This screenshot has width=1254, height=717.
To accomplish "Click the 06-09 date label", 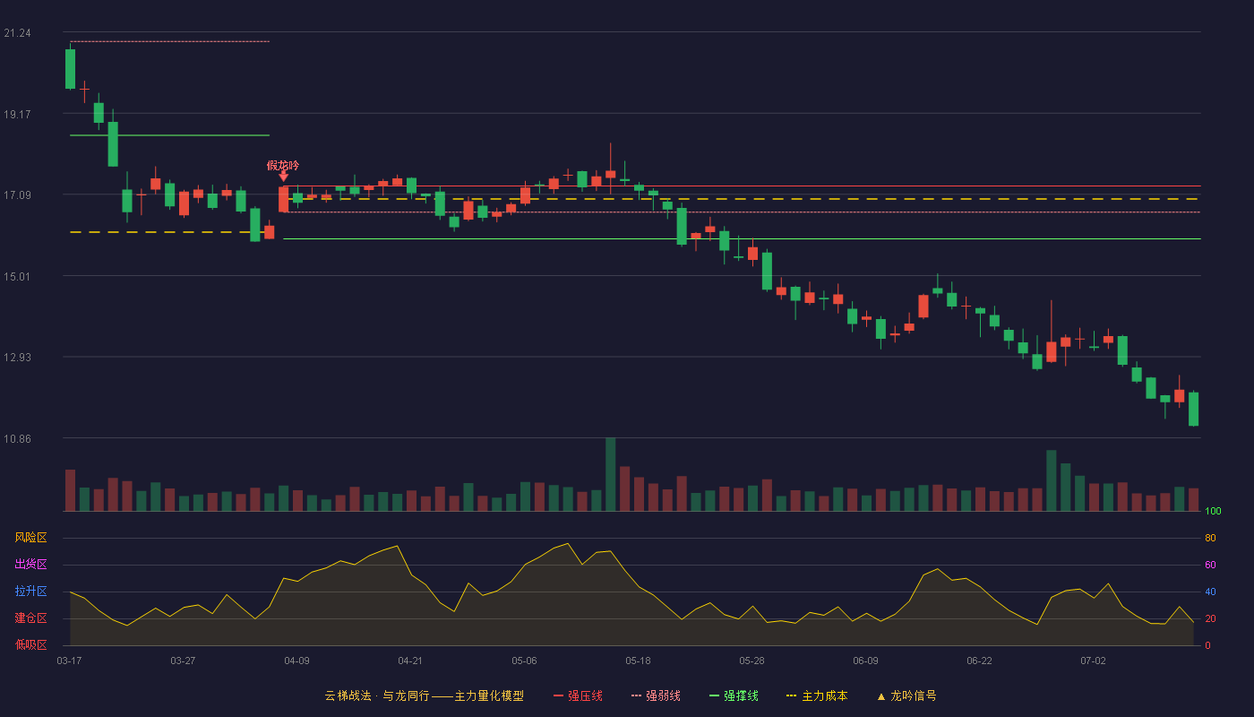I will 865,661.
